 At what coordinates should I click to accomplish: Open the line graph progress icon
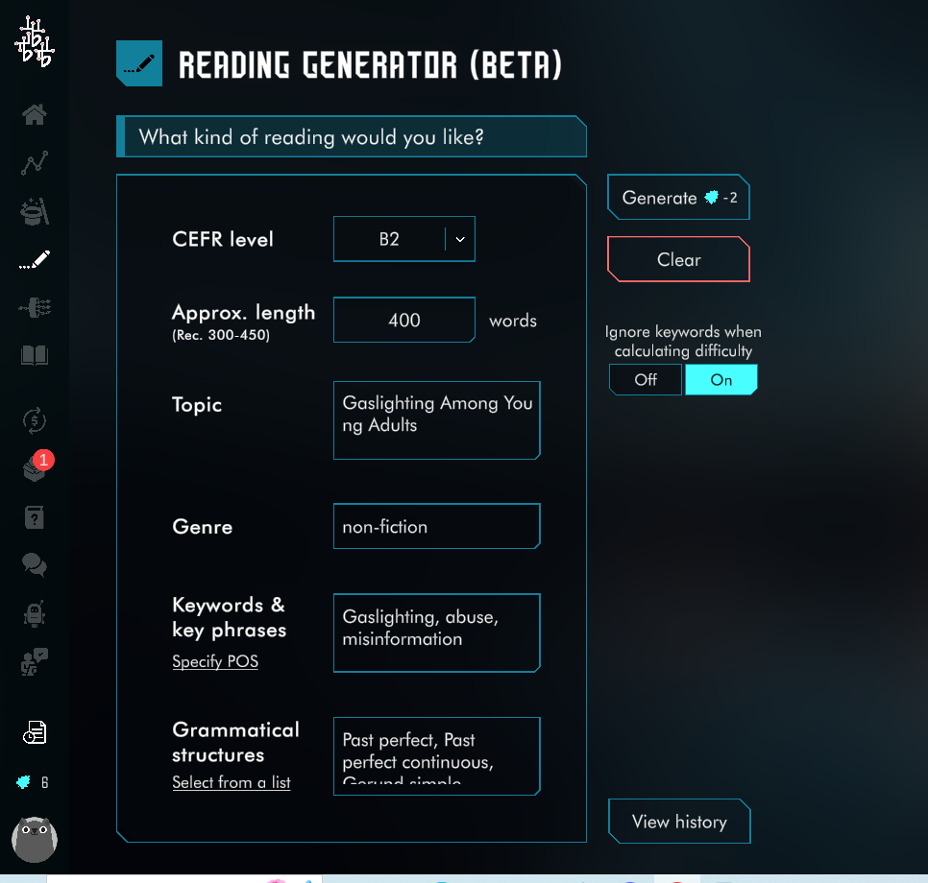(35, 163)
